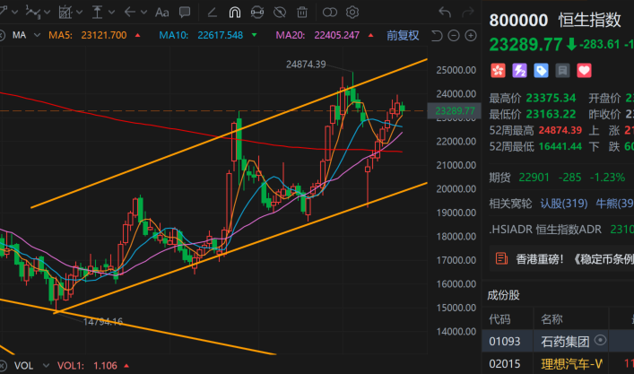Zoom out chart with the minus button
This screenshot has width=634, height=374.
pyautogui.click(x=454, y=35)
